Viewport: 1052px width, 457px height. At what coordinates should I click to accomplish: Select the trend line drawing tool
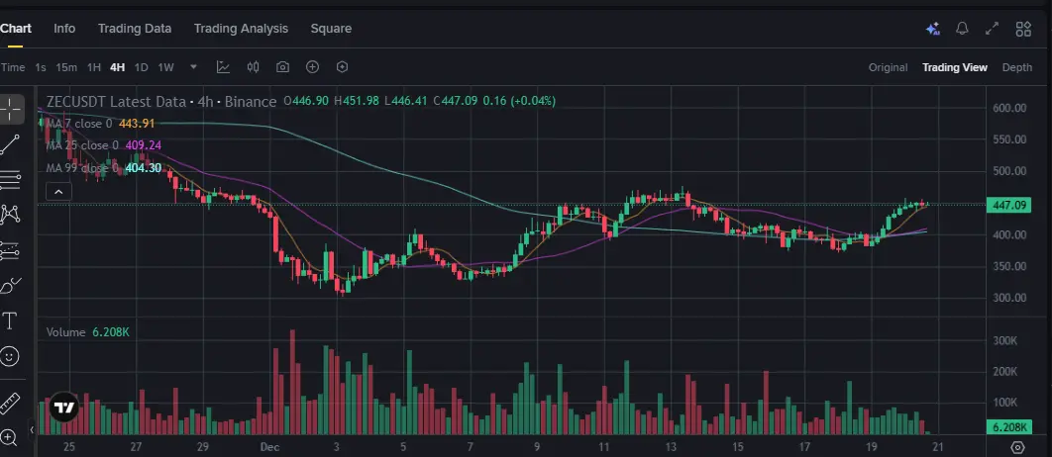[x=11, y=144]
